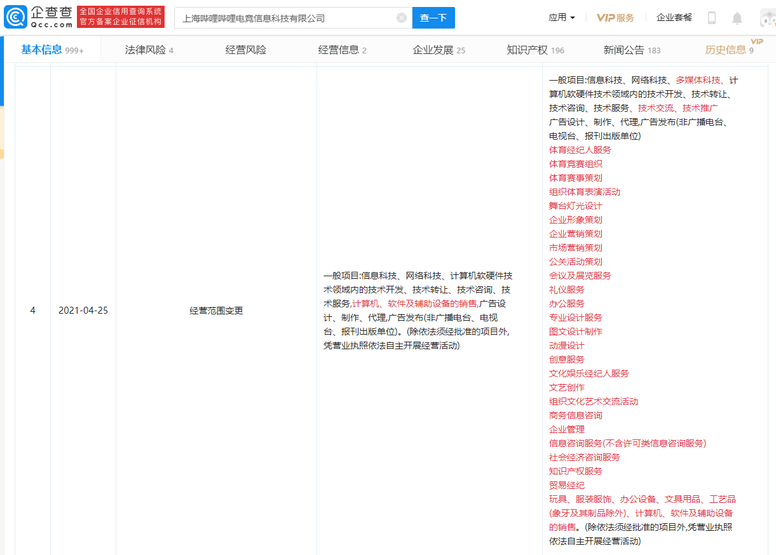Click the 体育赛事策划 text line
Screen dimensions: 776x555
tap(576, 178)
